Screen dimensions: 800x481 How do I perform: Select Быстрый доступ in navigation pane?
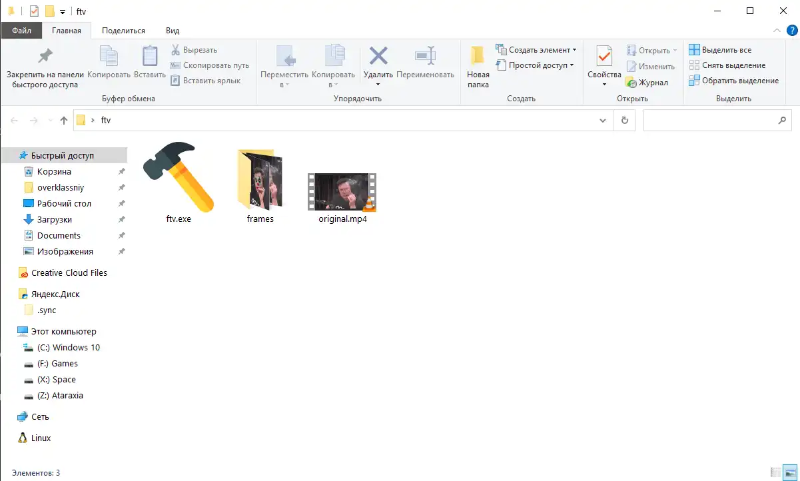pos(64,155)
